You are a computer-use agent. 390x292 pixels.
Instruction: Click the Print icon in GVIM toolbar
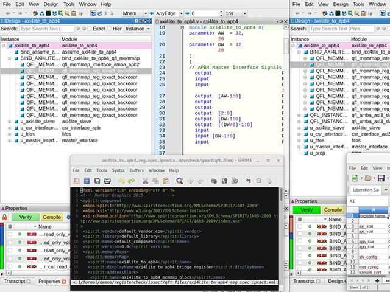tap(107, 181)
